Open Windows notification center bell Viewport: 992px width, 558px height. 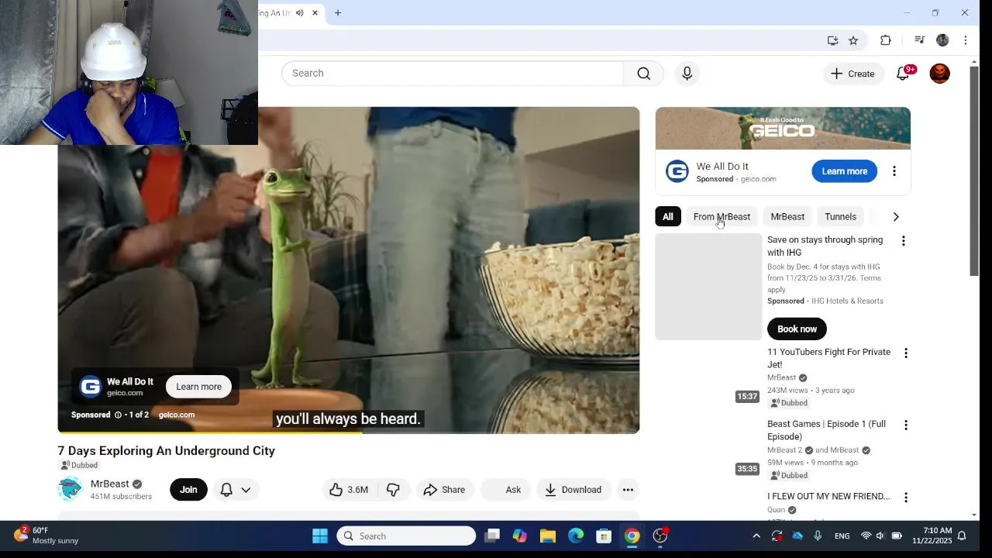click(x=962, y=536)
